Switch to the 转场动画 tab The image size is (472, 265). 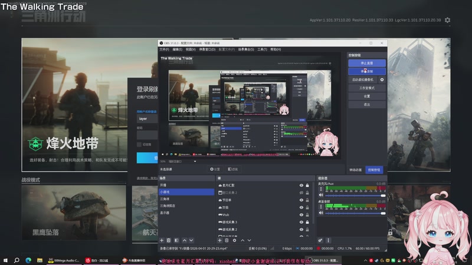click(x=356, y=170)
